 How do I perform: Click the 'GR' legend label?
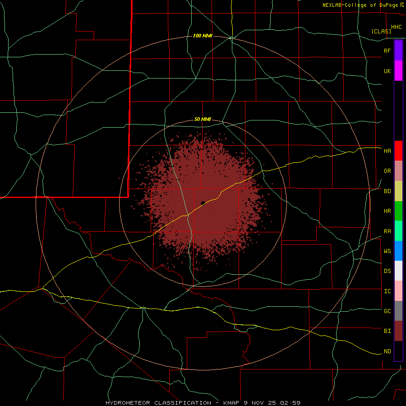coord(387,171)
